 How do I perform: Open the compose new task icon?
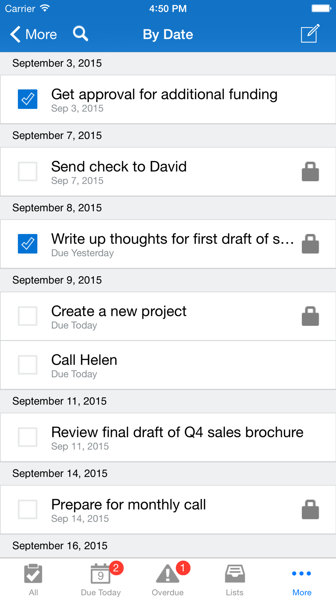310,33
